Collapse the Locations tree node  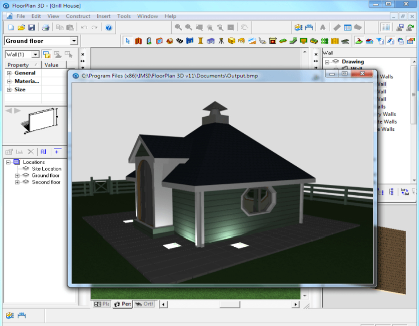point(8,162)
